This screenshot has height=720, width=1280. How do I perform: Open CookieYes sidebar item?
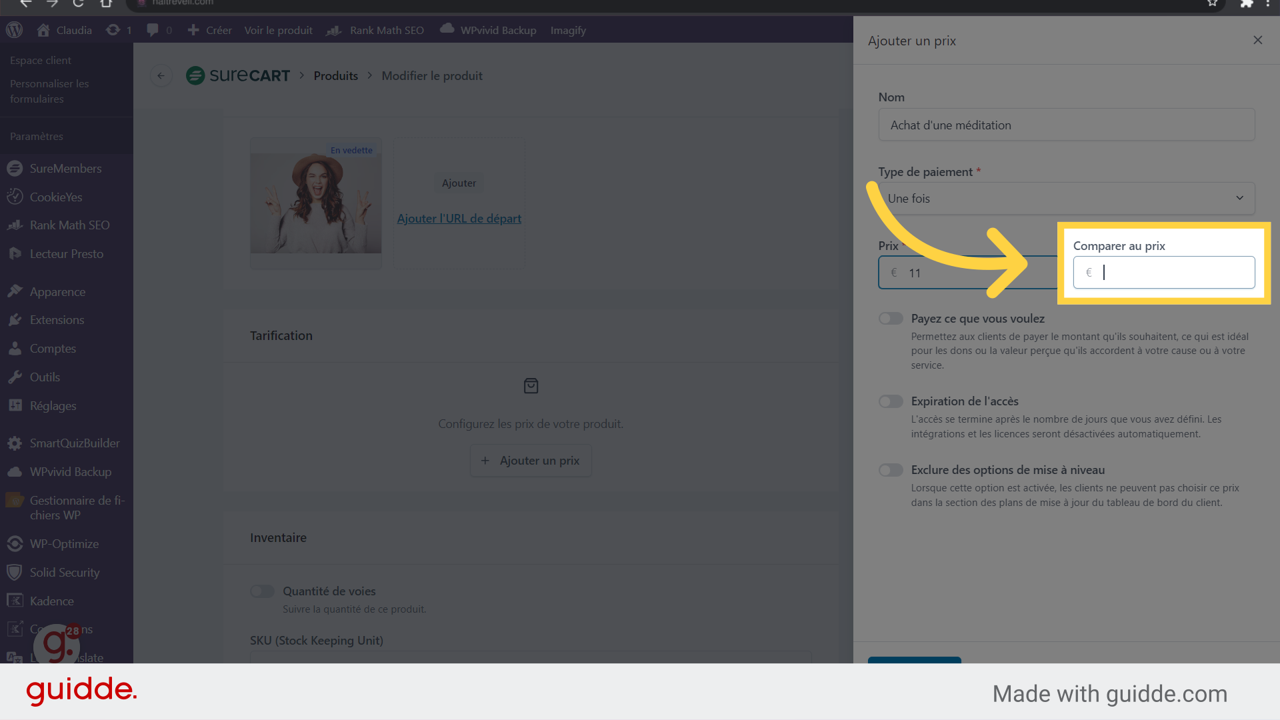coord(56,197)
